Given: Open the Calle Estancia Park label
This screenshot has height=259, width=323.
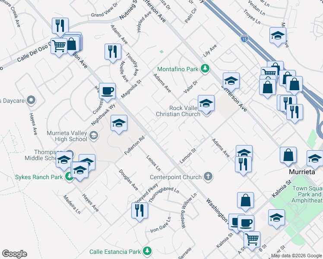Looking at the screenshot, I should (x=115, y=252).
